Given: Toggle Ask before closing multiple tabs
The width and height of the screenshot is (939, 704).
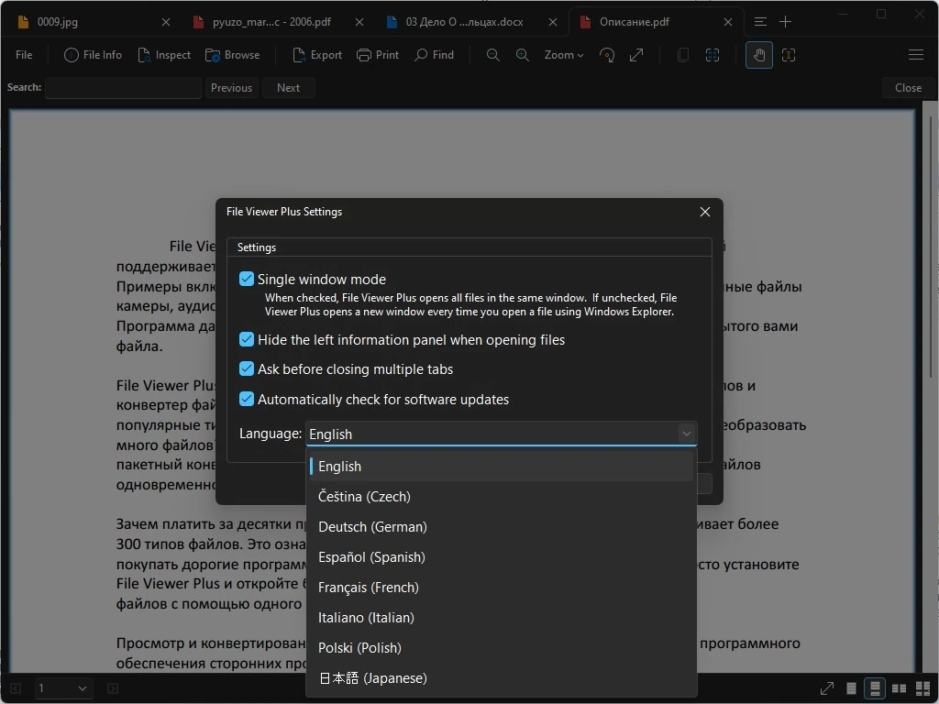Looking at the screenshot, I should tap(246, 368).
